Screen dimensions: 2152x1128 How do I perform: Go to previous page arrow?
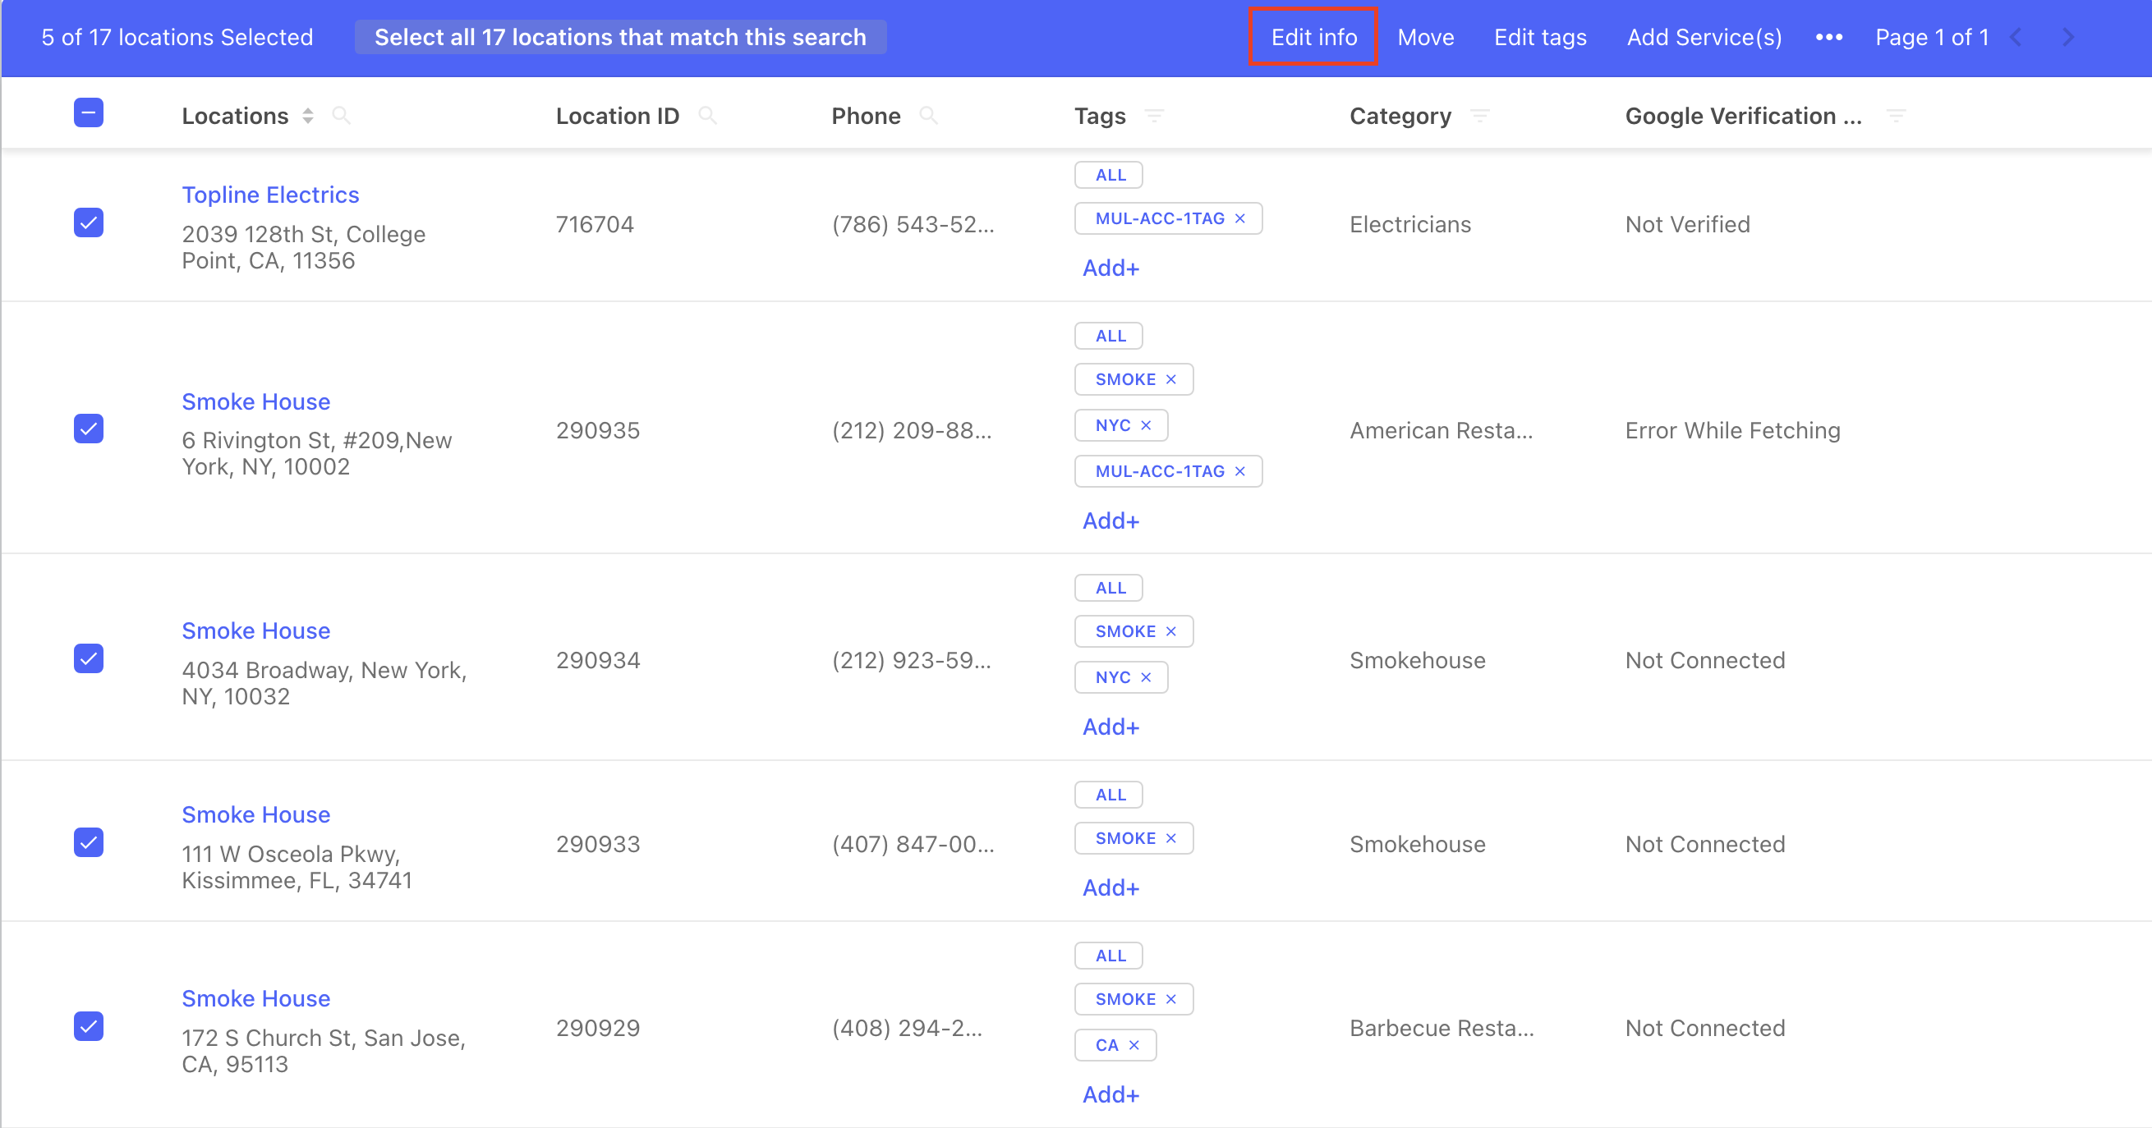(x=2016, y=37)
